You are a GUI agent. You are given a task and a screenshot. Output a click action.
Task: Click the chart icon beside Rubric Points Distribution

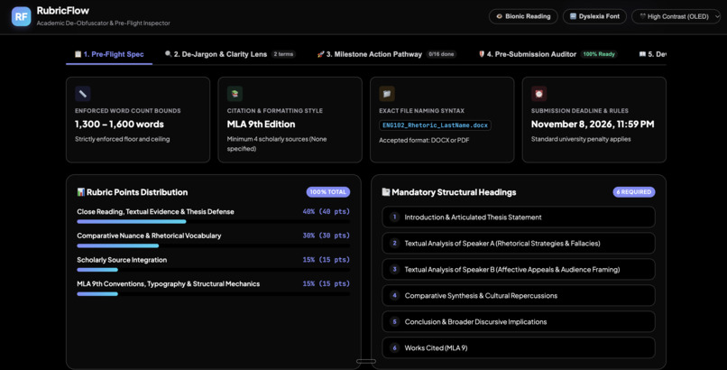coord(80,192)
